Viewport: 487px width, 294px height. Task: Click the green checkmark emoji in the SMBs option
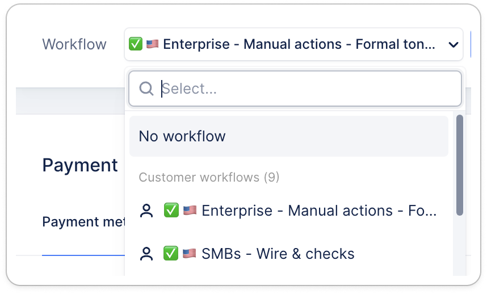[171, 254]
